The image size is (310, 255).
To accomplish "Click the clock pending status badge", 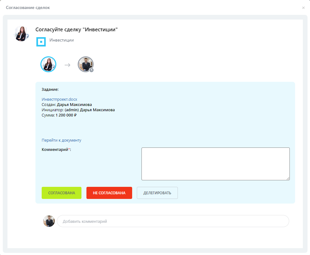I will (91, 70).
